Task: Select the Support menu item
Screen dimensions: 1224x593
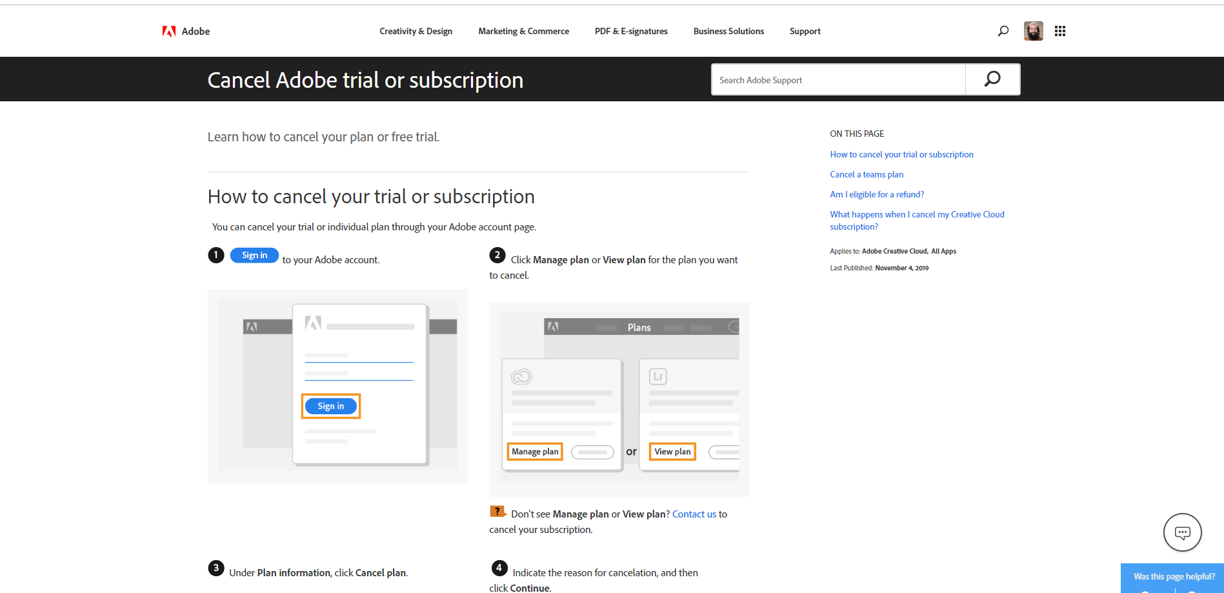Action: tap(805, 31)
